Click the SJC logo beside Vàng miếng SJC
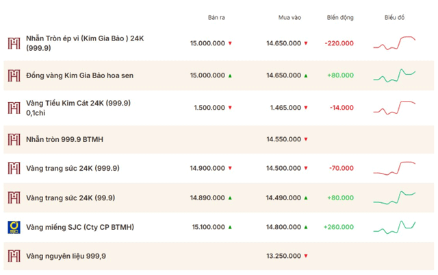This screenshot has width=438, height=275. point(14,227)
